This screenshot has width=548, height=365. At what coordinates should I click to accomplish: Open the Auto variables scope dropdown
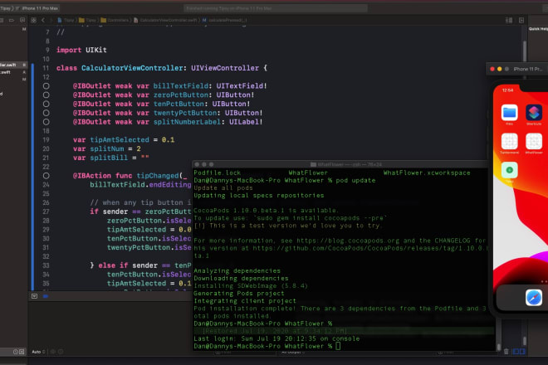[38, 352]
